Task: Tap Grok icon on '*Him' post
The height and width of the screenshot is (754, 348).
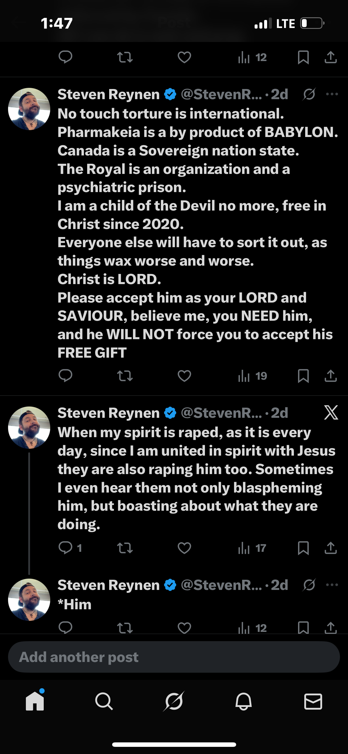Action: [x=309, y=585]
